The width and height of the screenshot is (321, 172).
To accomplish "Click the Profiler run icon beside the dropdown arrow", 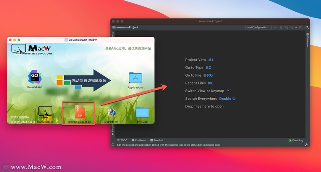I will tap(292, 27).
